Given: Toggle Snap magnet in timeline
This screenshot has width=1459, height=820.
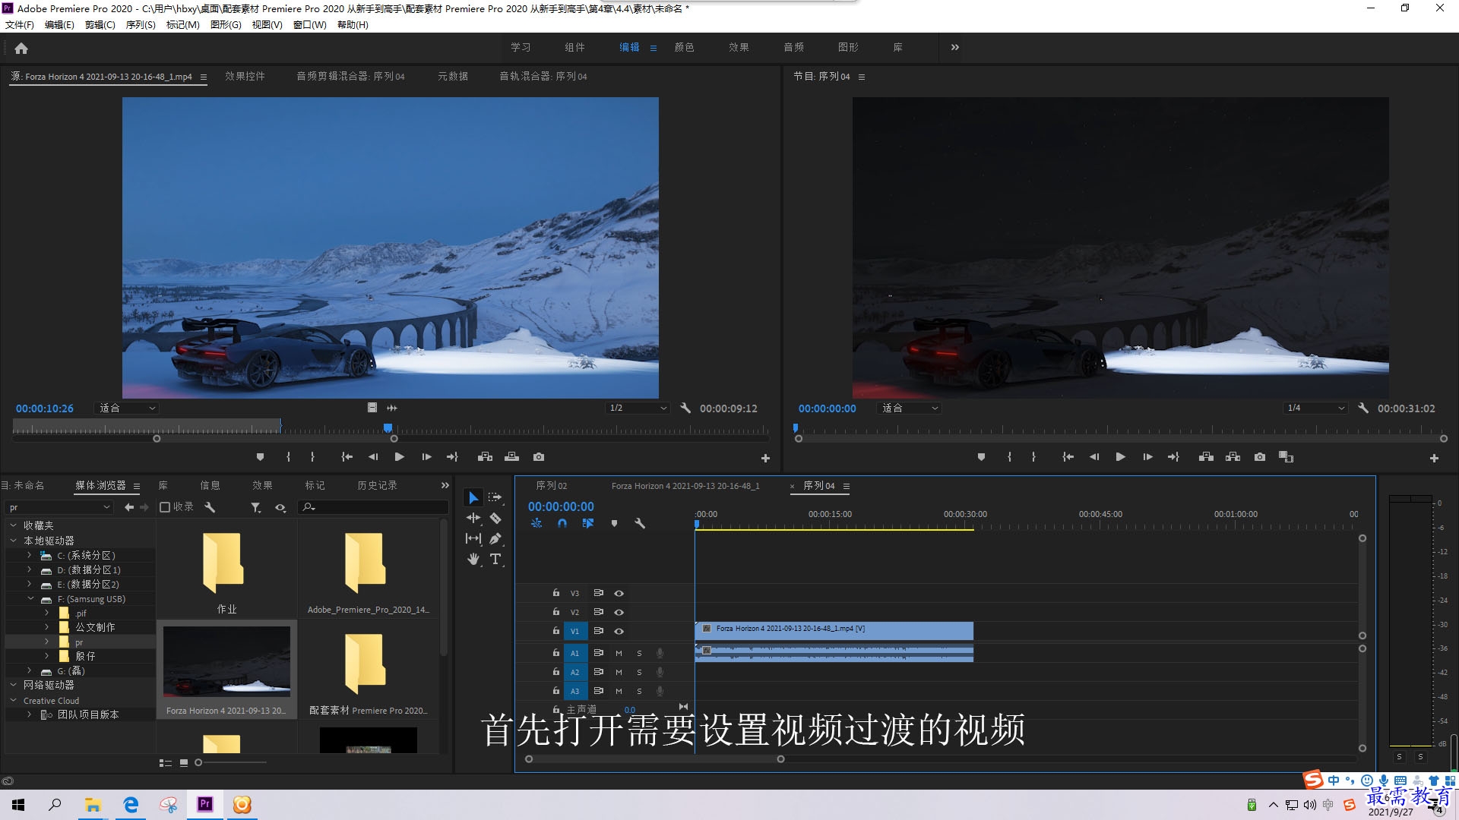Looking at the screenshot, I should (562, 523).
